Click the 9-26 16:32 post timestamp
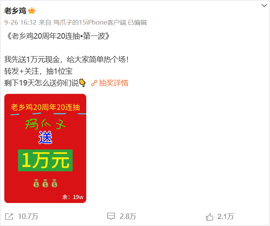The height and width of the screenshot is (226, 270). click(x=20, y=22)
